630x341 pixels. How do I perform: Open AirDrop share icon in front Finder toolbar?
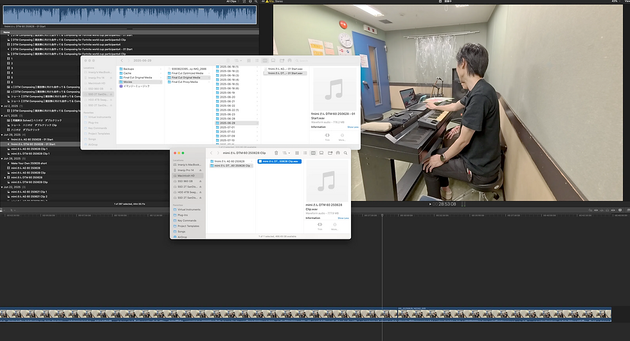coord(338,153)
